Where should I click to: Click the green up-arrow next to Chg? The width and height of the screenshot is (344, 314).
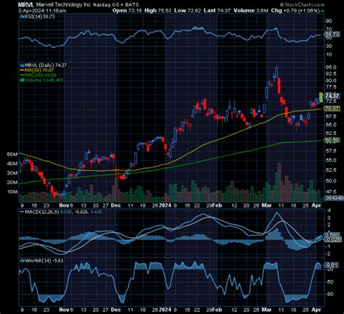323,11
